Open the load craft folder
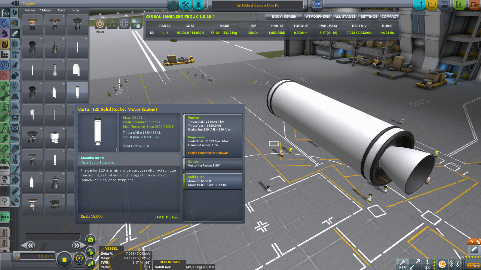 pos(432,5)
